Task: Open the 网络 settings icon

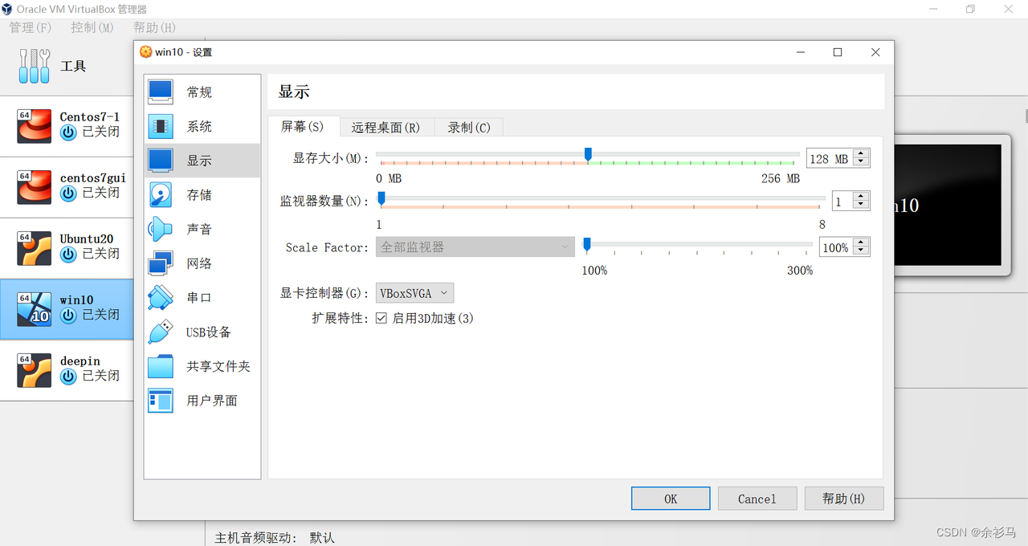Action: [161, 263]
